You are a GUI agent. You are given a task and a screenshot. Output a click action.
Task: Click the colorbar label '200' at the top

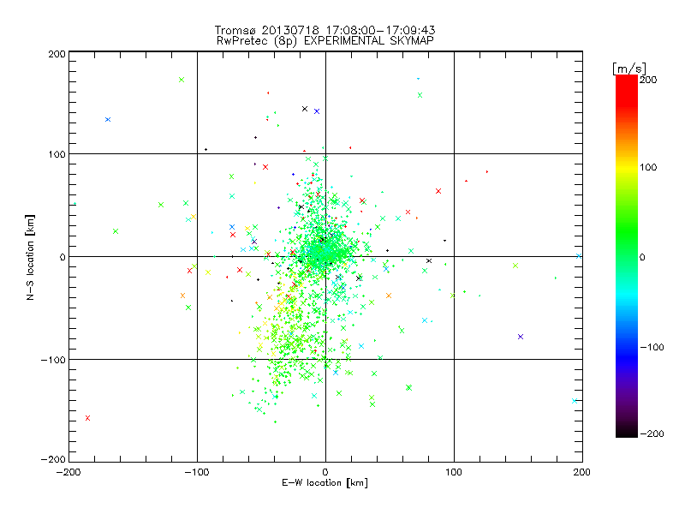pyautogui.click(x=648, y=80)
